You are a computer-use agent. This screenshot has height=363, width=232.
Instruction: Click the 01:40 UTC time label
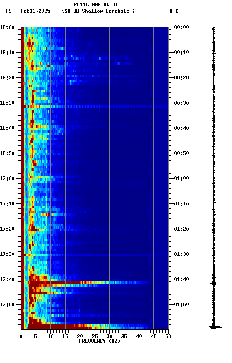182,279
